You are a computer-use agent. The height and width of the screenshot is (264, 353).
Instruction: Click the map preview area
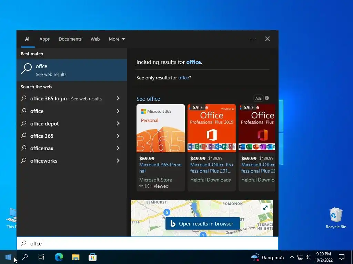click(202, 218)
